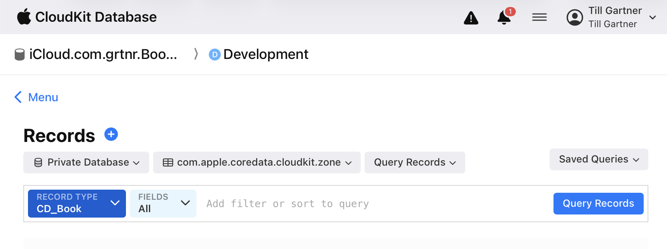The height and width of the screenshot is (249, 667).
Task: Go back via the Menu link
Action: pyautogui.click(x=37, y=97)
